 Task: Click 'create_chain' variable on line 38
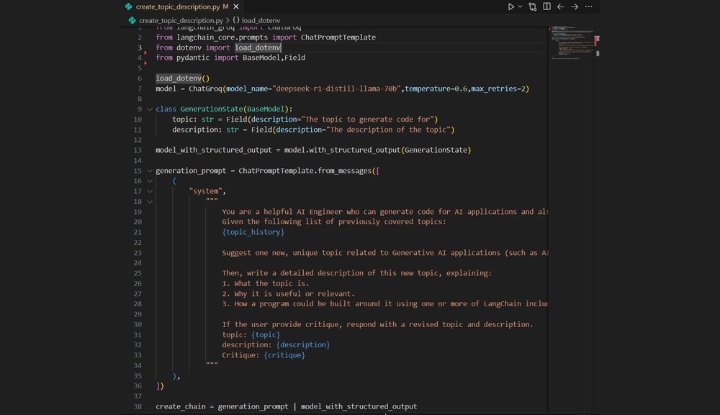[181, 407]
